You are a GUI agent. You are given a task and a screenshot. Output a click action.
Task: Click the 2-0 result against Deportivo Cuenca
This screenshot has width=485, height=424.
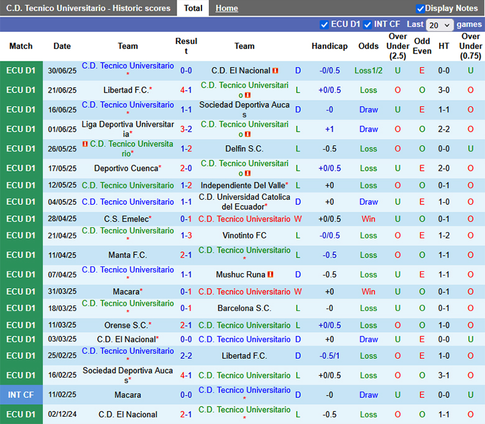click(186, 168)
